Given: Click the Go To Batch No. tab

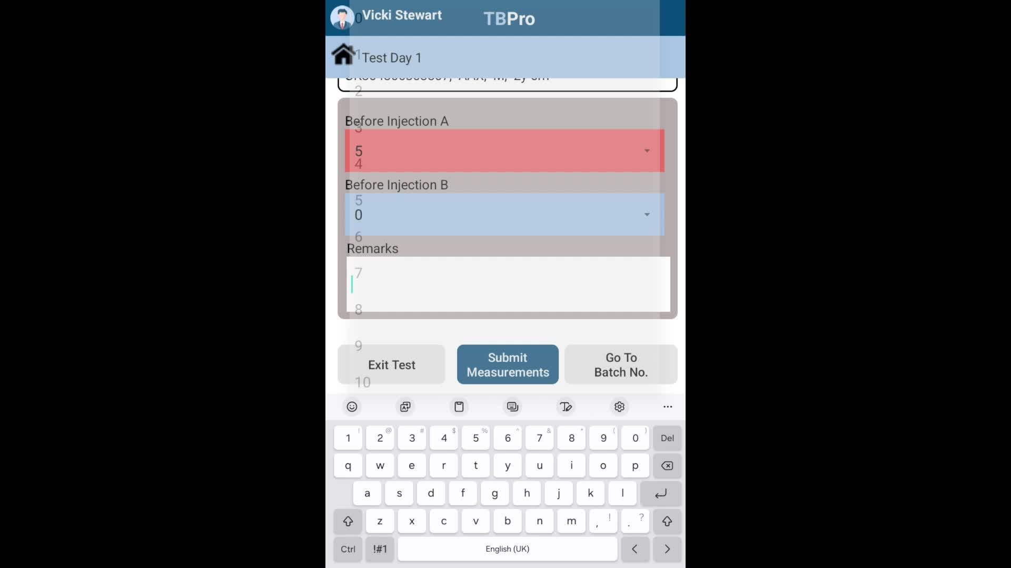Looking at the screenshot, I should (x=621, y=364).
